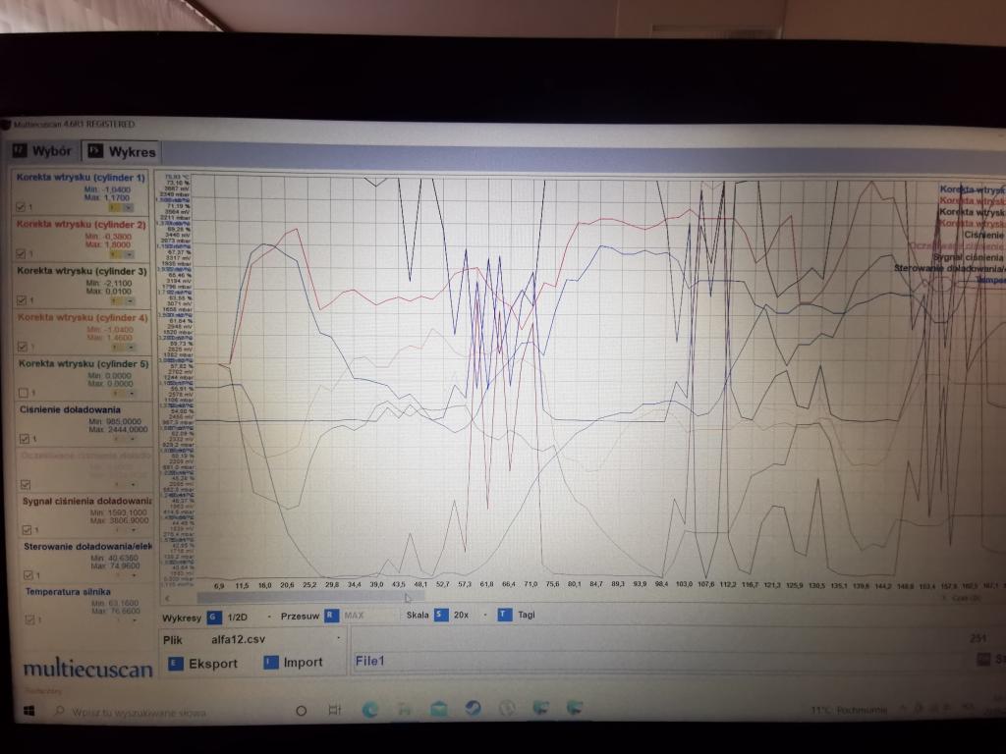Click the Wykres tab icon
1006x754 pixels.
pos(95,152)
